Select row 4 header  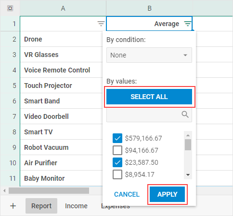pyautogui.click(x=10, y=70)
